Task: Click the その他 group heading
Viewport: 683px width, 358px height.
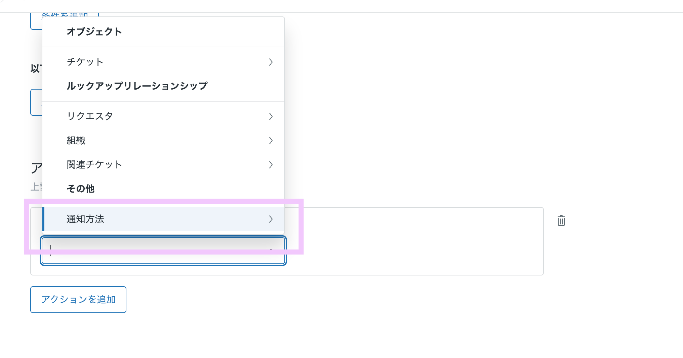Action: pyautogui.click(x=81, y=189)
